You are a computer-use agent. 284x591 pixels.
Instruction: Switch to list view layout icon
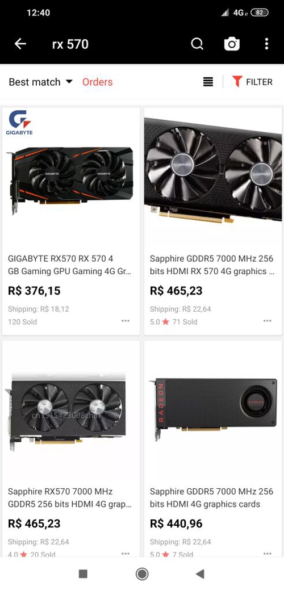point(208,81)
